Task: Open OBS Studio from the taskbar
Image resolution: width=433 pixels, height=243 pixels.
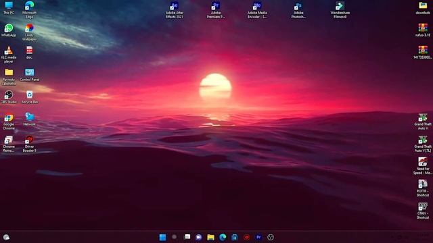Action: coord(271,237)
